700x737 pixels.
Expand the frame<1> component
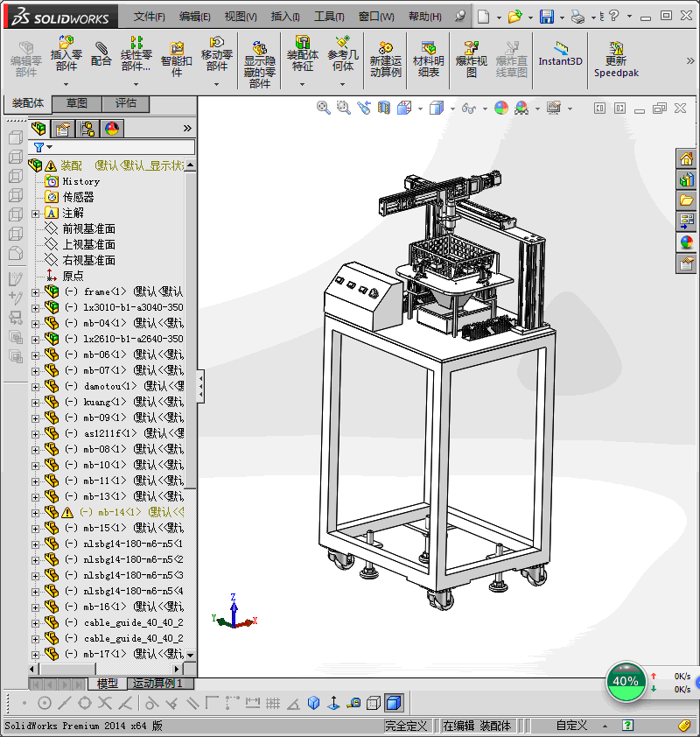click(35, 292)
